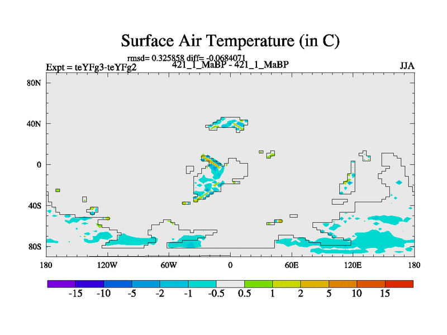447x335 pixels.
Task: Select the 120W longitude axis label
Action: click(x=107, y=264)
